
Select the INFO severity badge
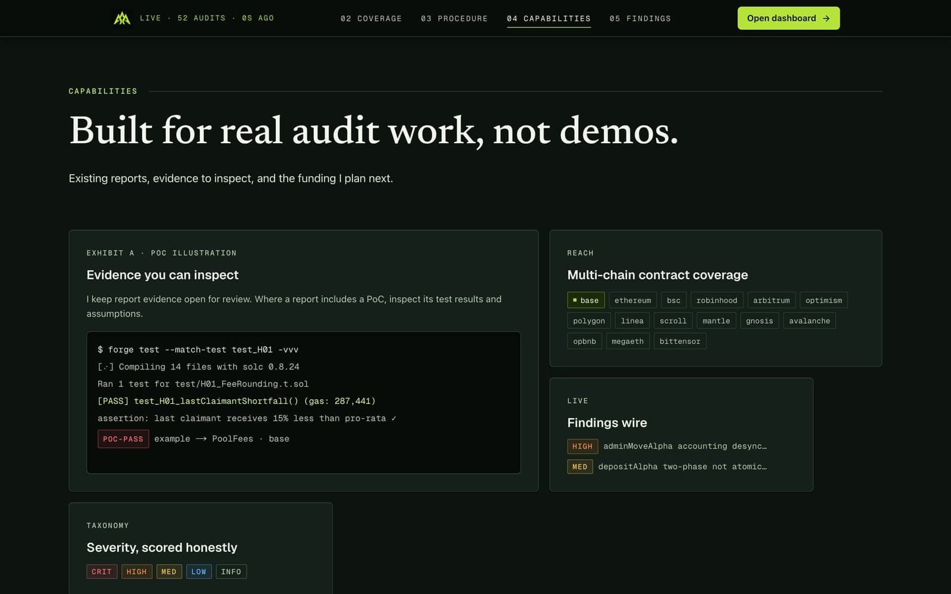click(x=231, y=571)
